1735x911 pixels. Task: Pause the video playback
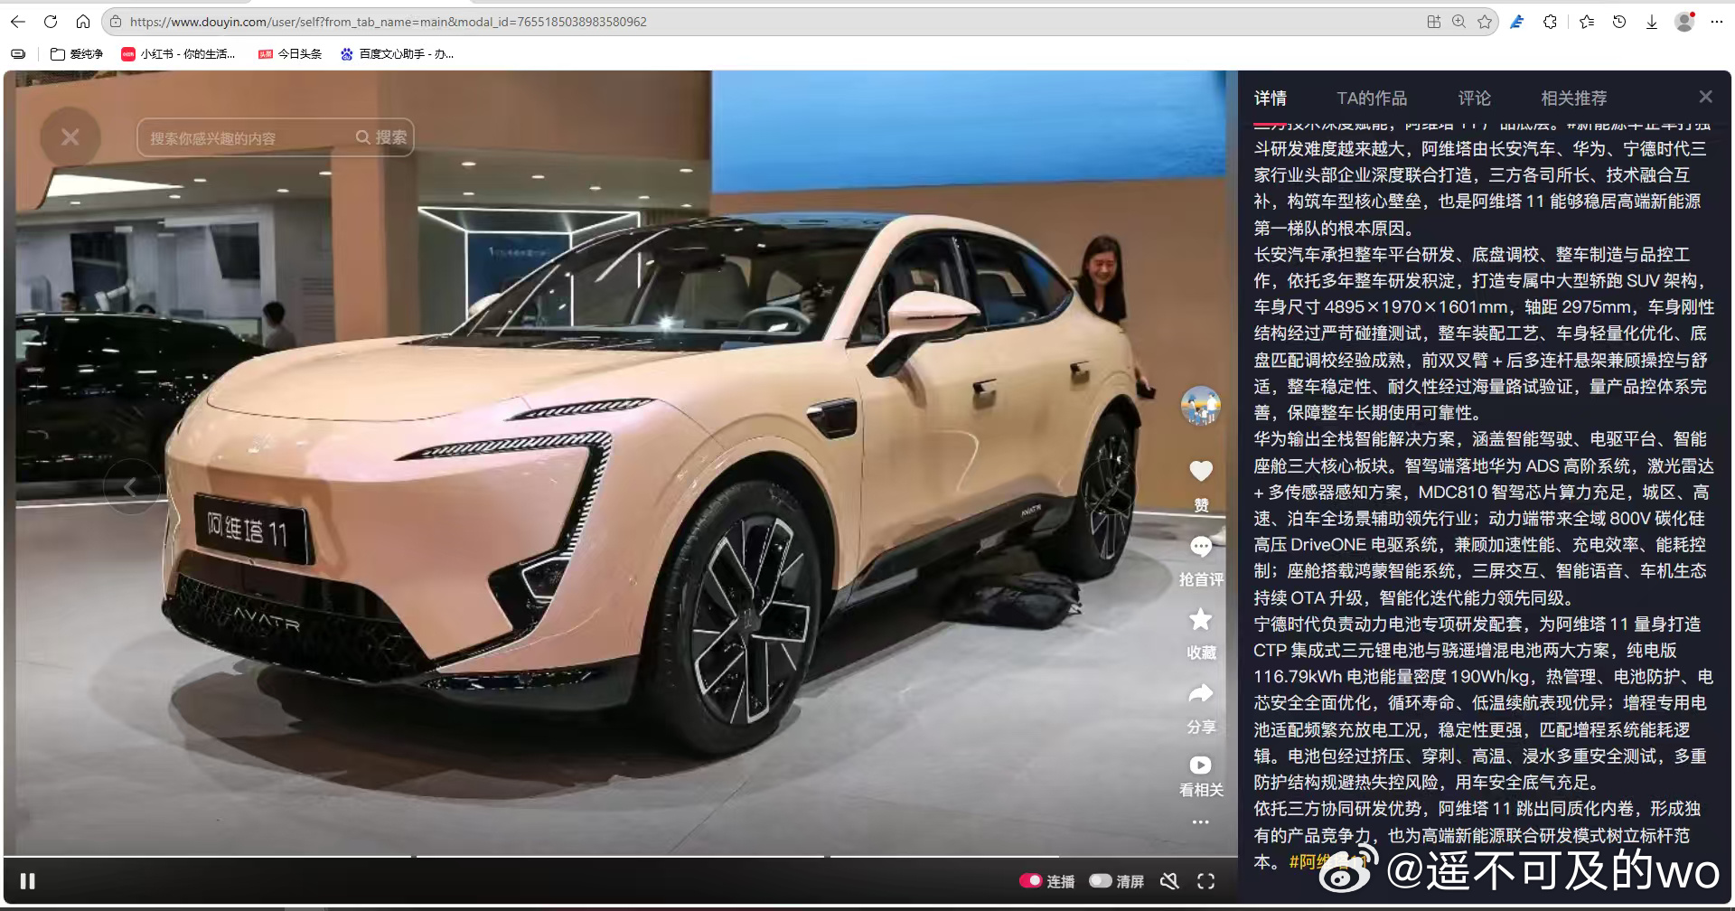[28, 881]
